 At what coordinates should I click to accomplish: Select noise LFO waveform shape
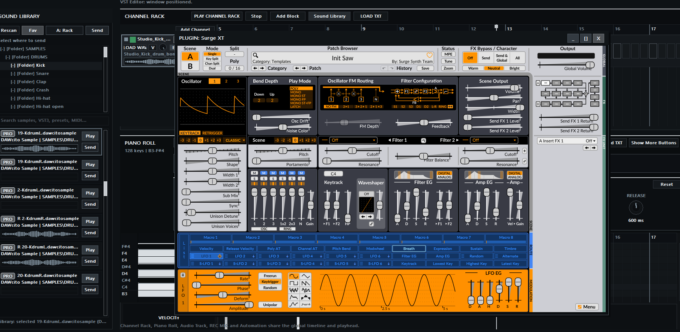point(294,290)
